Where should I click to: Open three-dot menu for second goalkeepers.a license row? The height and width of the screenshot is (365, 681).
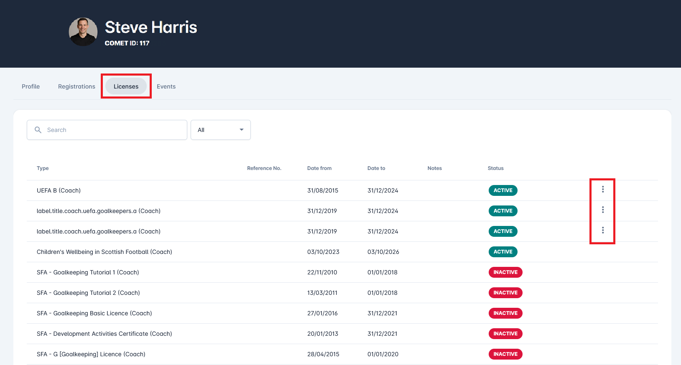[602, 231]
